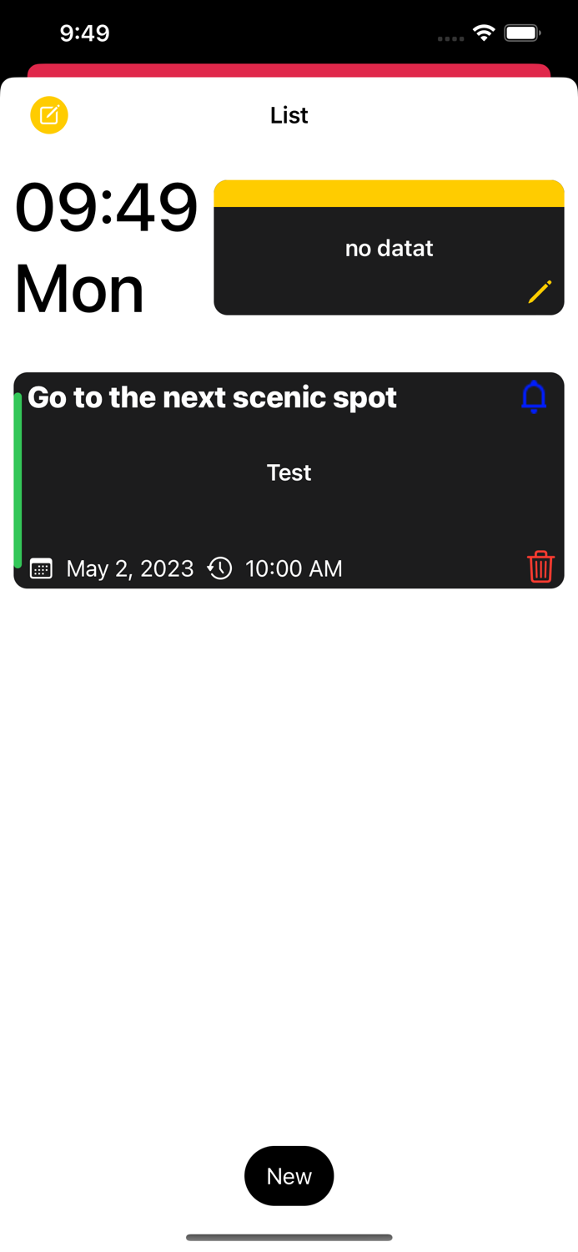Click the clock history icon before 10:00 AM

[x=219, y=568]
